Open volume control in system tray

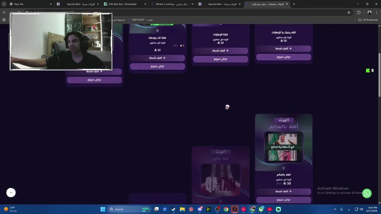pyautogui.click(x=361, y=209)
